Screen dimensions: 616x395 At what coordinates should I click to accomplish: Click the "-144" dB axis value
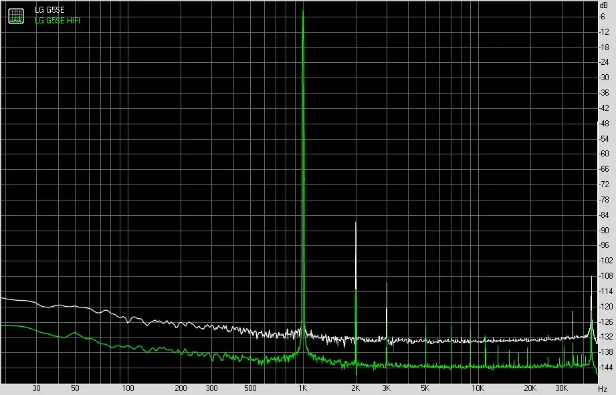[605, 367]
